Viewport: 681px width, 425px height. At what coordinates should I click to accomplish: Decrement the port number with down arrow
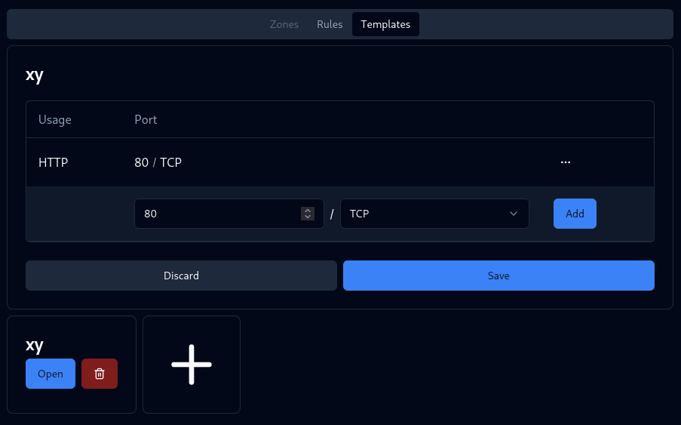tap(307, 217)
